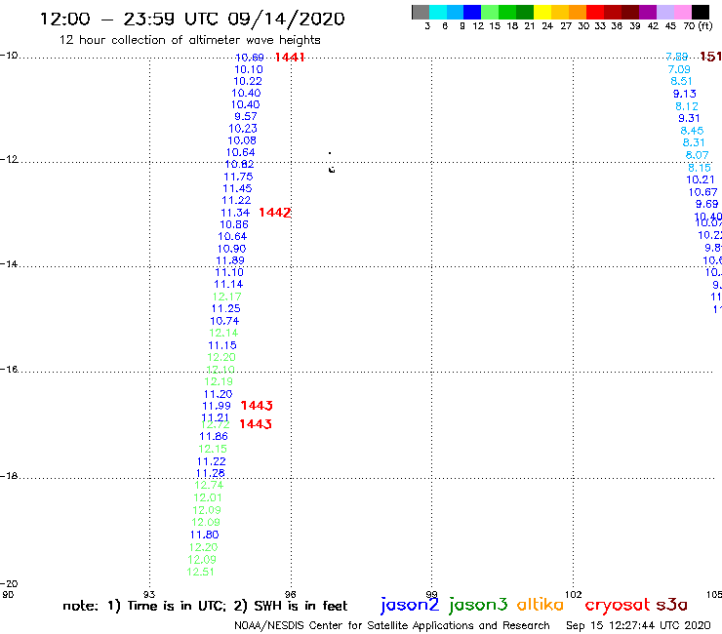Select the black swatch at the legend end
This screenshot has width=722, height=634.
click(700, 12)
